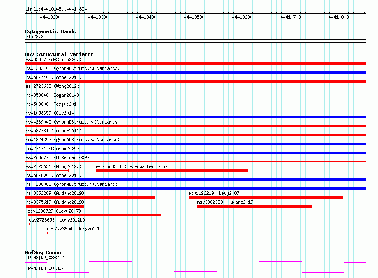
Task: Open esv2636773 (McKernan2009) variant label
Action: pos(57,157)
